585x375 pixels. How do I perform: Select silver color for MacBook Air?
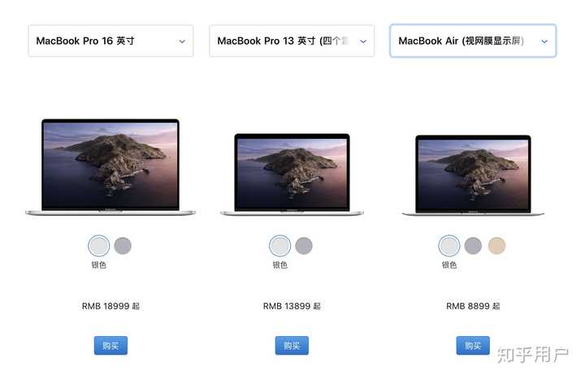pyautogui.click(x=448, y=246)
